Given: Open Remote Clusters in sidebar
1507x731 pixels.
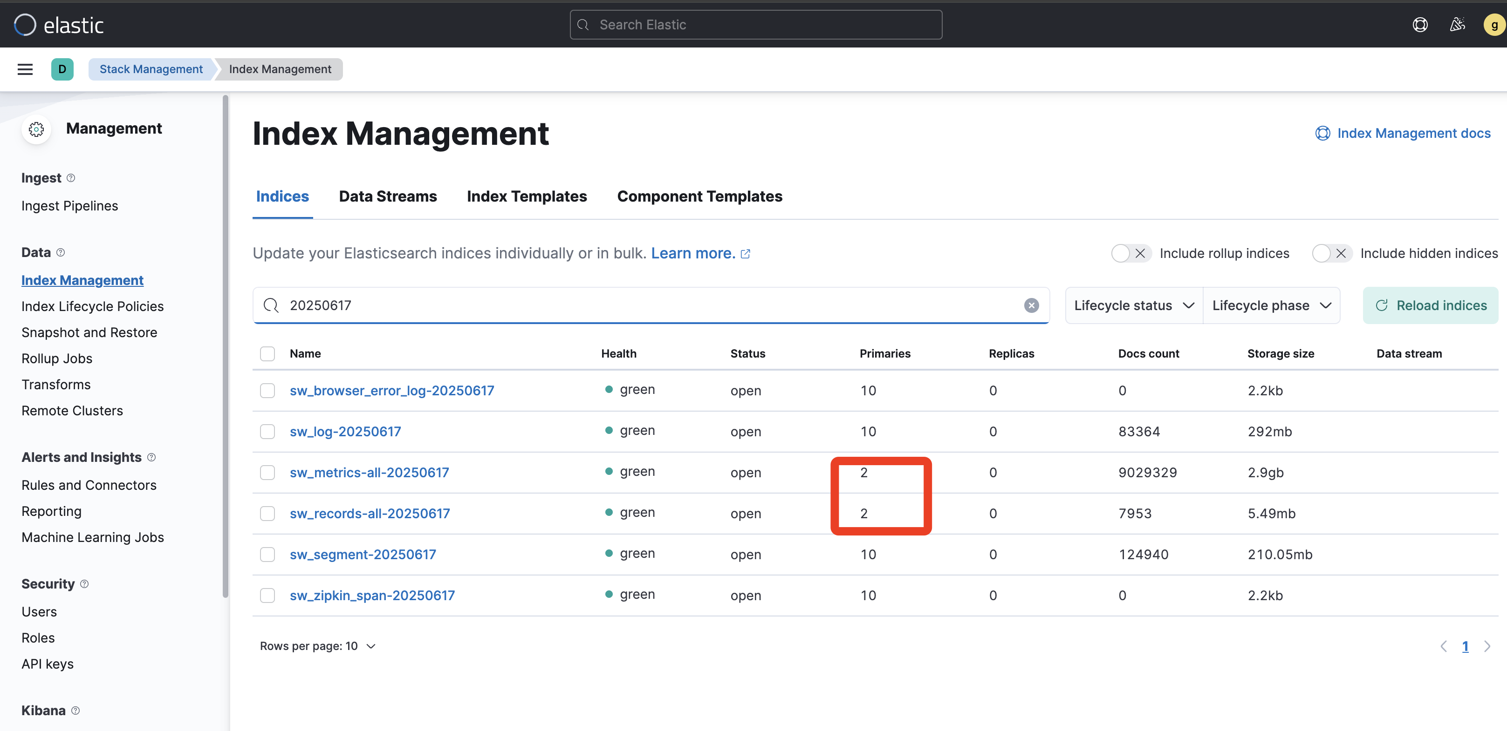Looking at the screenshot, I should (x=73, y=410).
